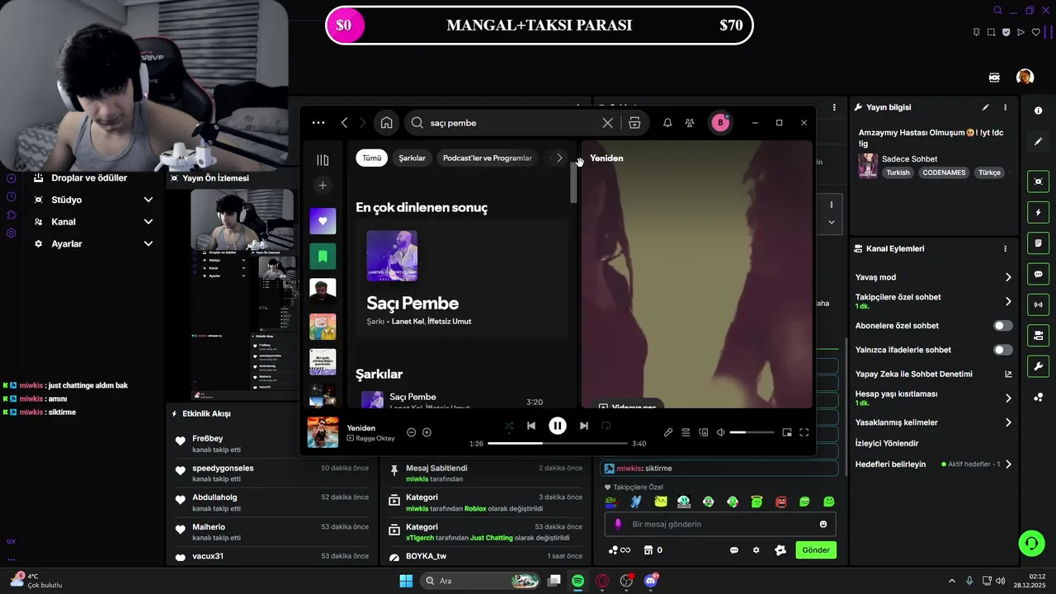
Task: Expand Stüdyo sidebar section
Action: (x=93, y=200)
